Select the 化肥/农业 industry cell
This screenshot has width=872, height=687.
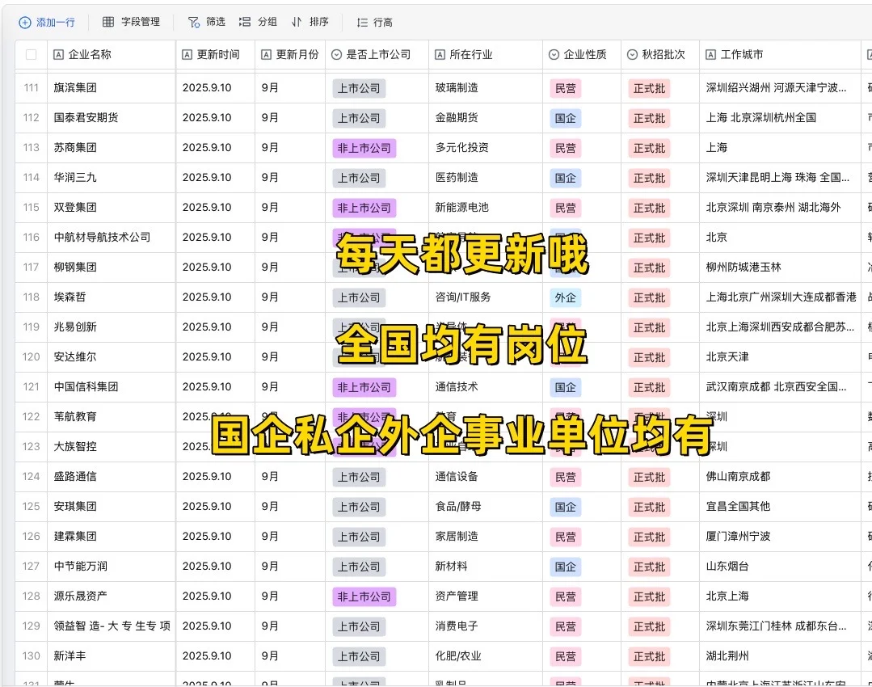click(486, 656)
